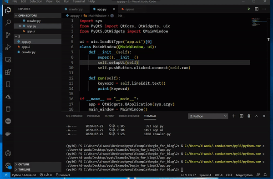273x179 pixels.
Task: Select app.ui in Open Editors
Action: [x=38, y=31]
